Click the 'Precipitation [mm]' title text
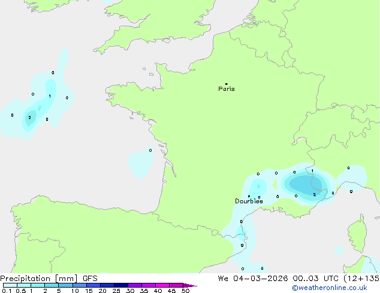 click(39, 279)
